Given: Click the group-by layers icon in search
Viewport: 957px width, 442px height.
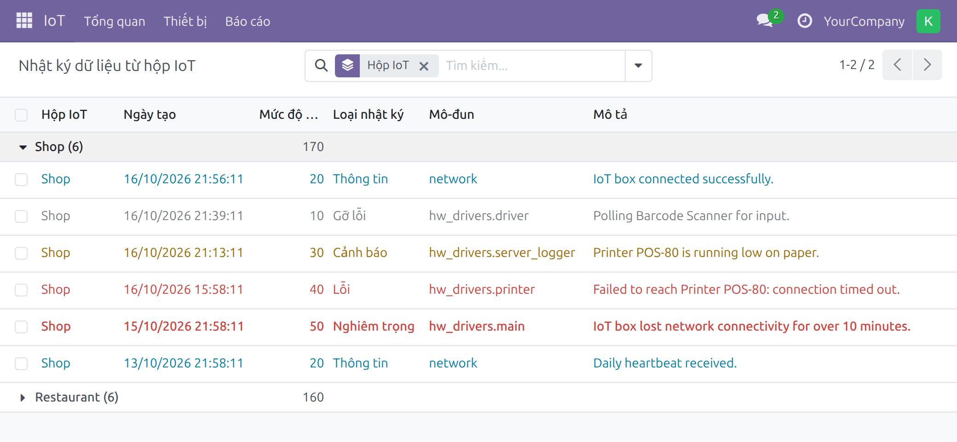Looking at the screenshot, I should pyautogui.click(x=347, y=66).
